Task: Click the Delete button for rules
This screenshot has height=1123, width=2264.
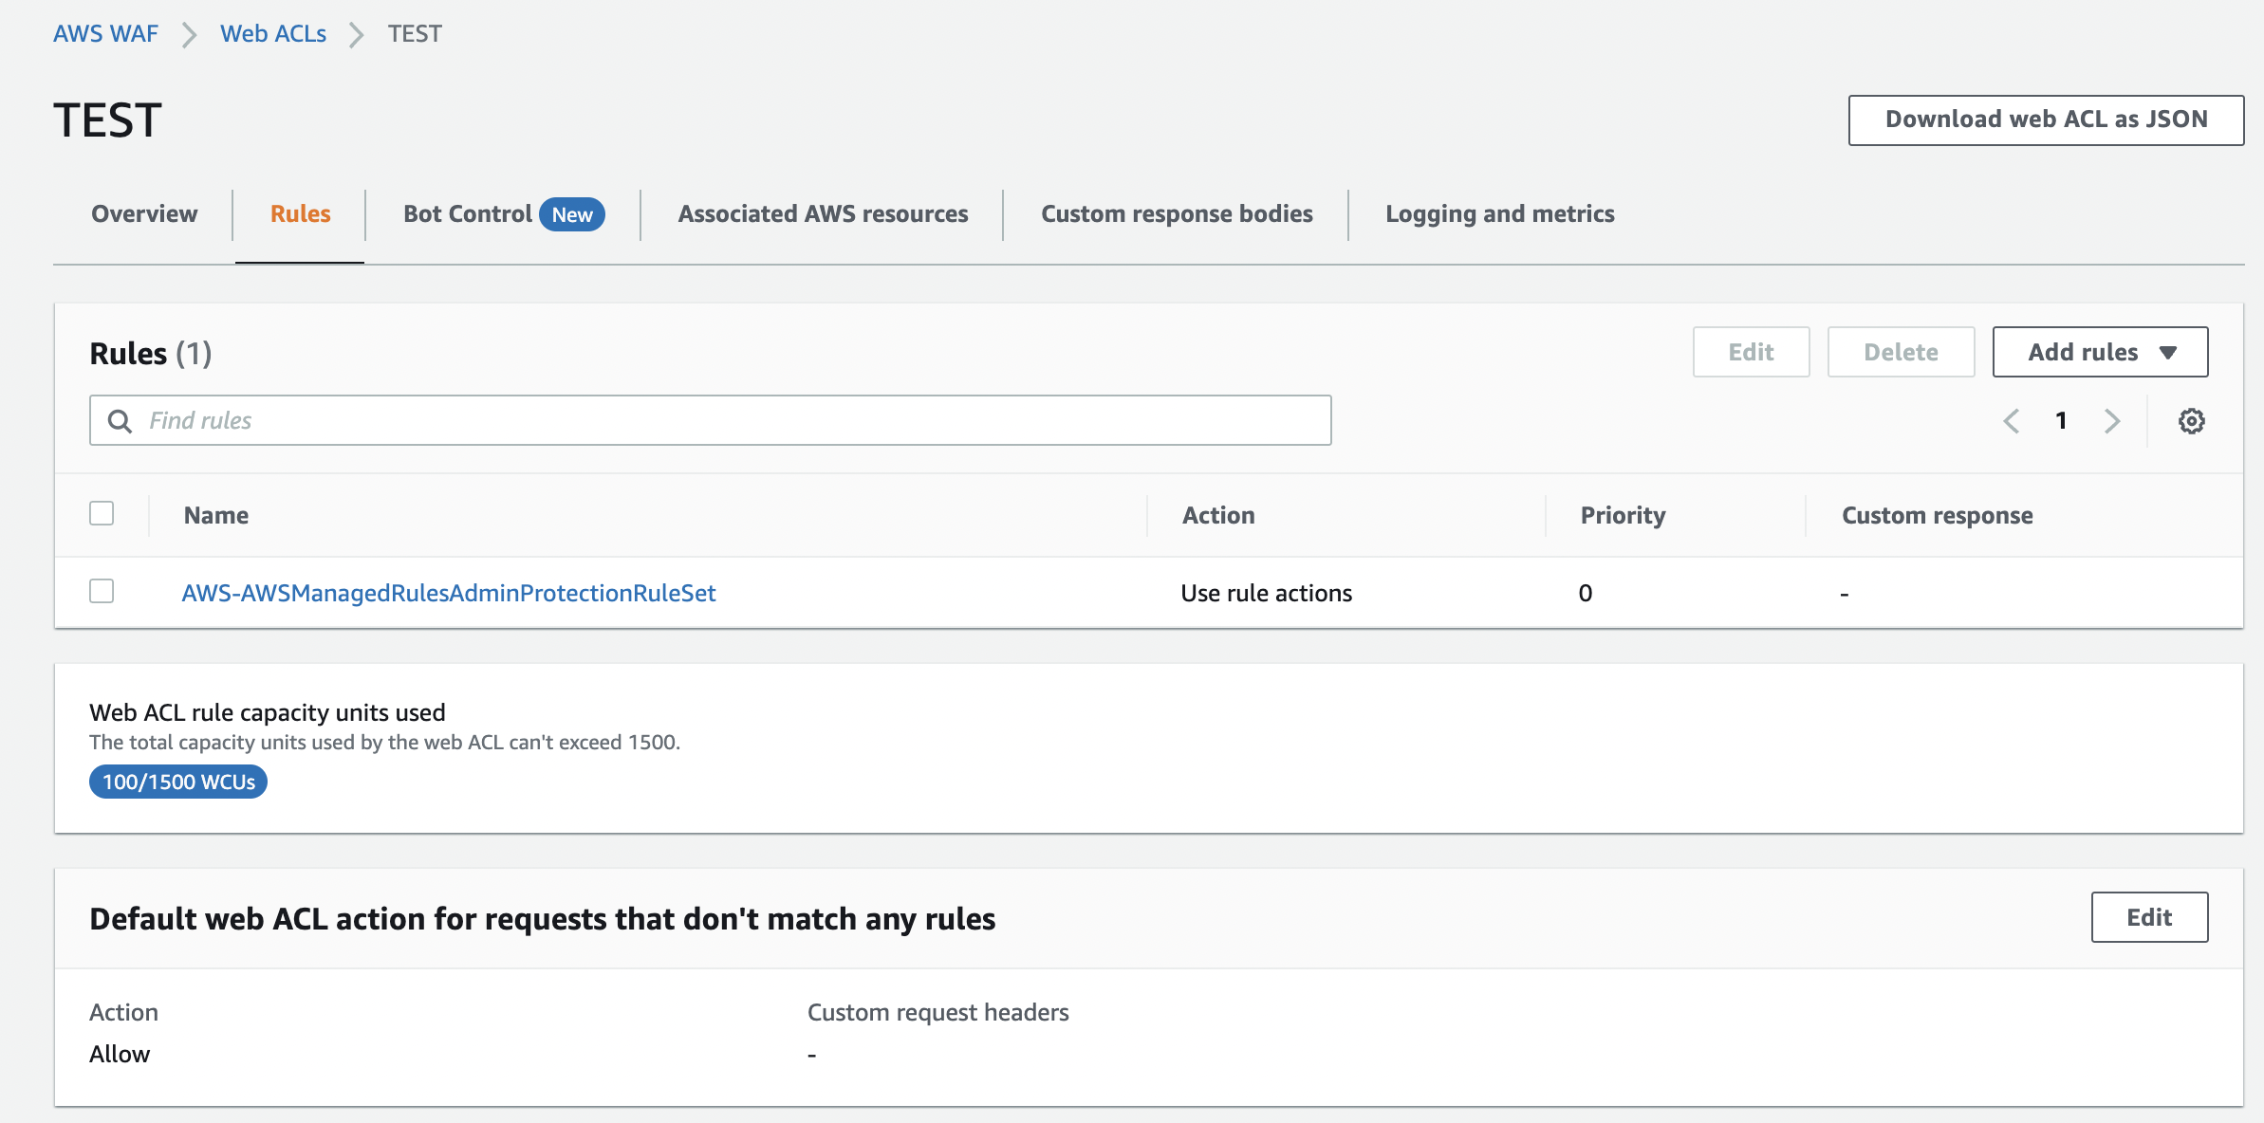Action: [x=1901, y=352]
